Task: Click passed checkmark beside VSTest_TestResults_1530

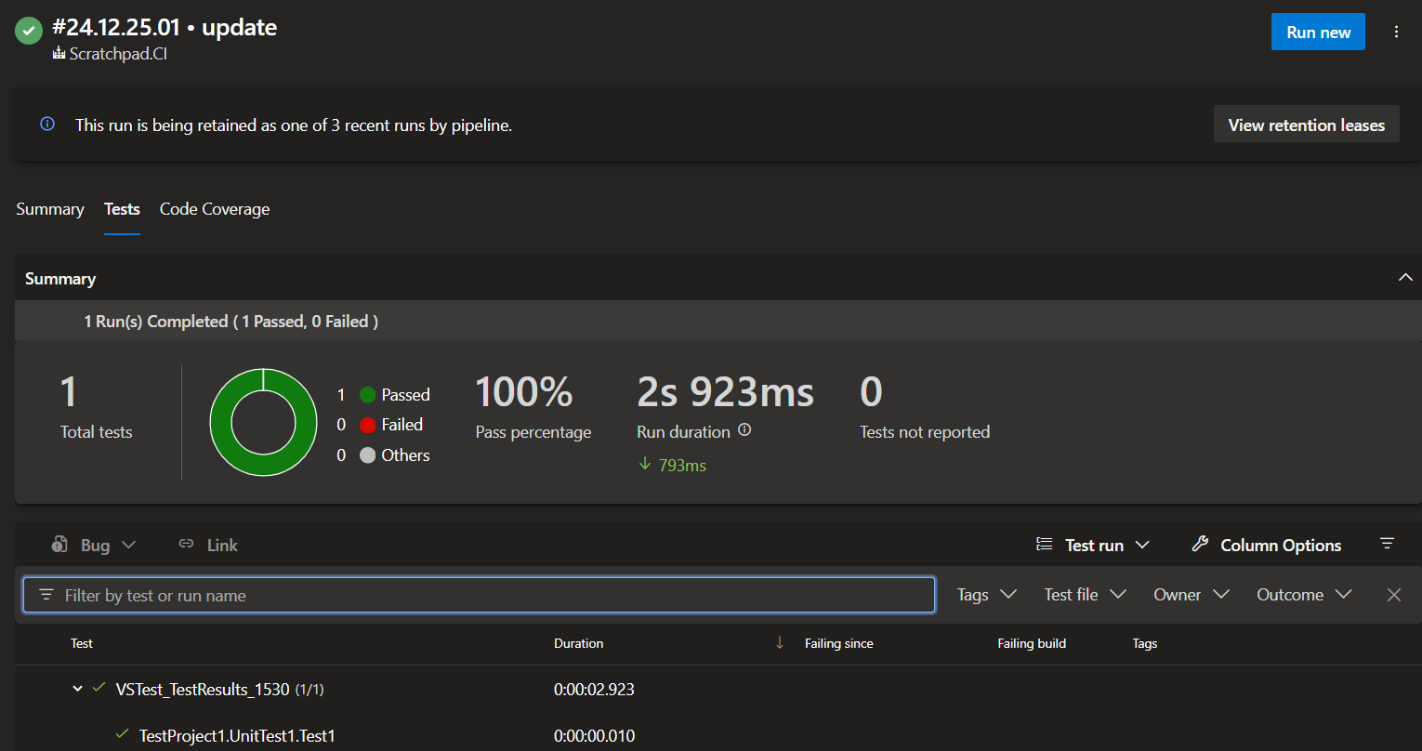Action: click(x=99, y=688)
